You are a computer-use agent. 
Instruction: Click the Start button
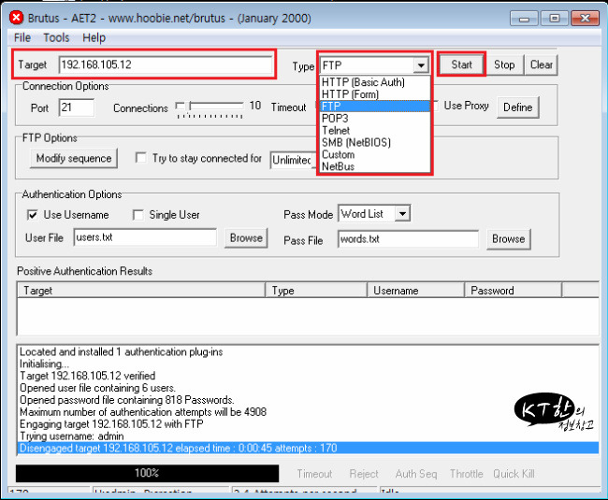461,64
